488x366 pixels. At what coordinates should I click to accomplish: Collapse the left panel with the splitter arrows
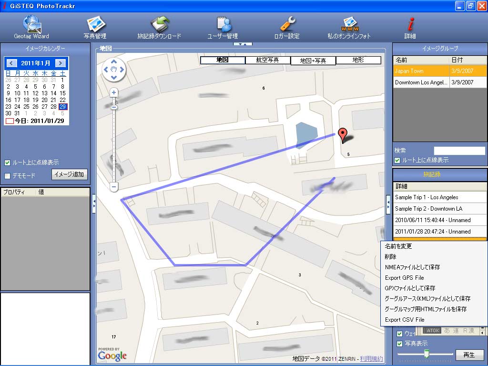point(94,204)
